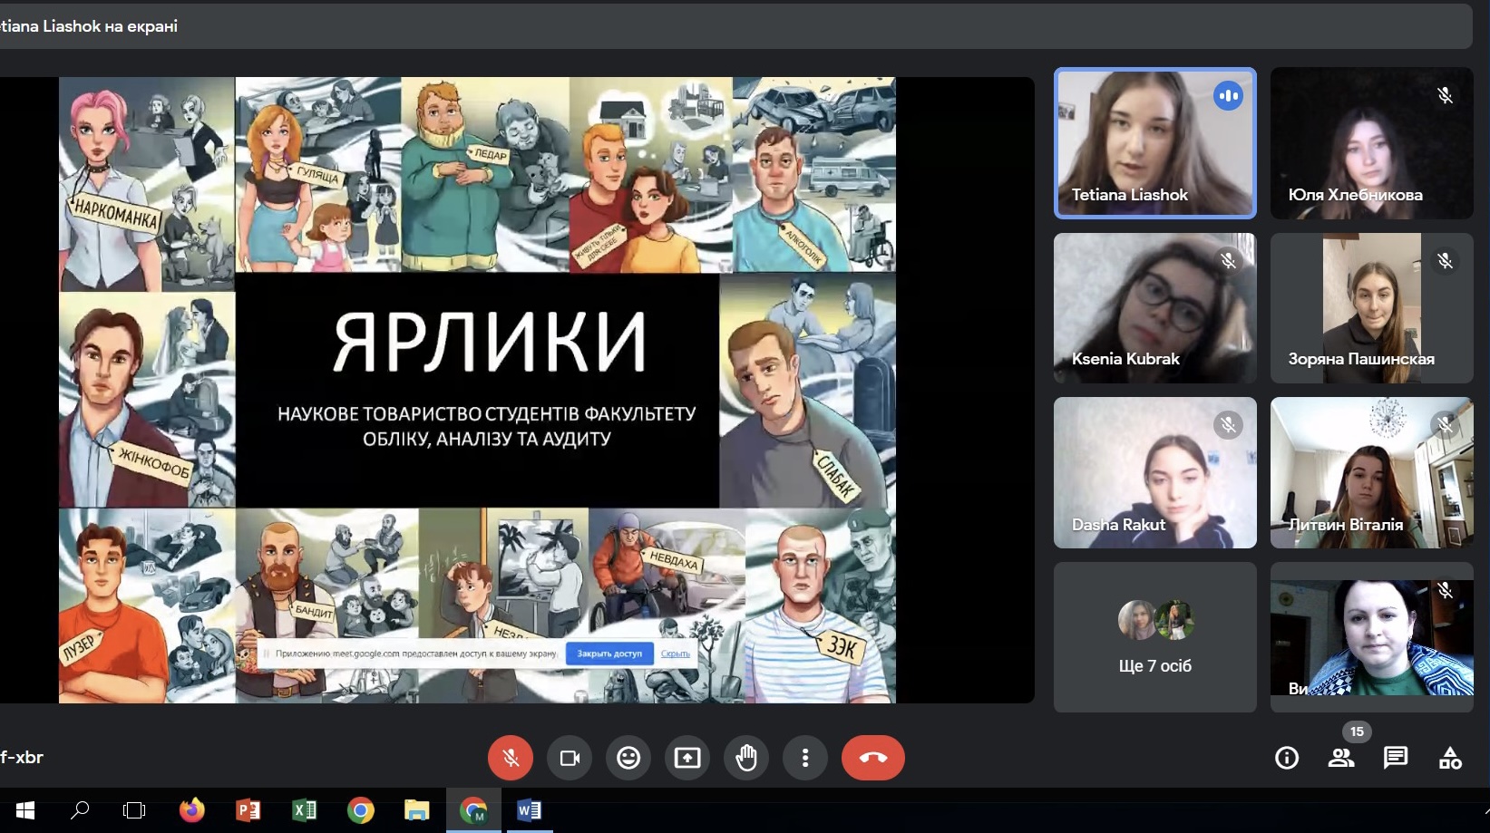Click the ЗЭК tag on shared slide
The image size is (1490, 833).
842,646
